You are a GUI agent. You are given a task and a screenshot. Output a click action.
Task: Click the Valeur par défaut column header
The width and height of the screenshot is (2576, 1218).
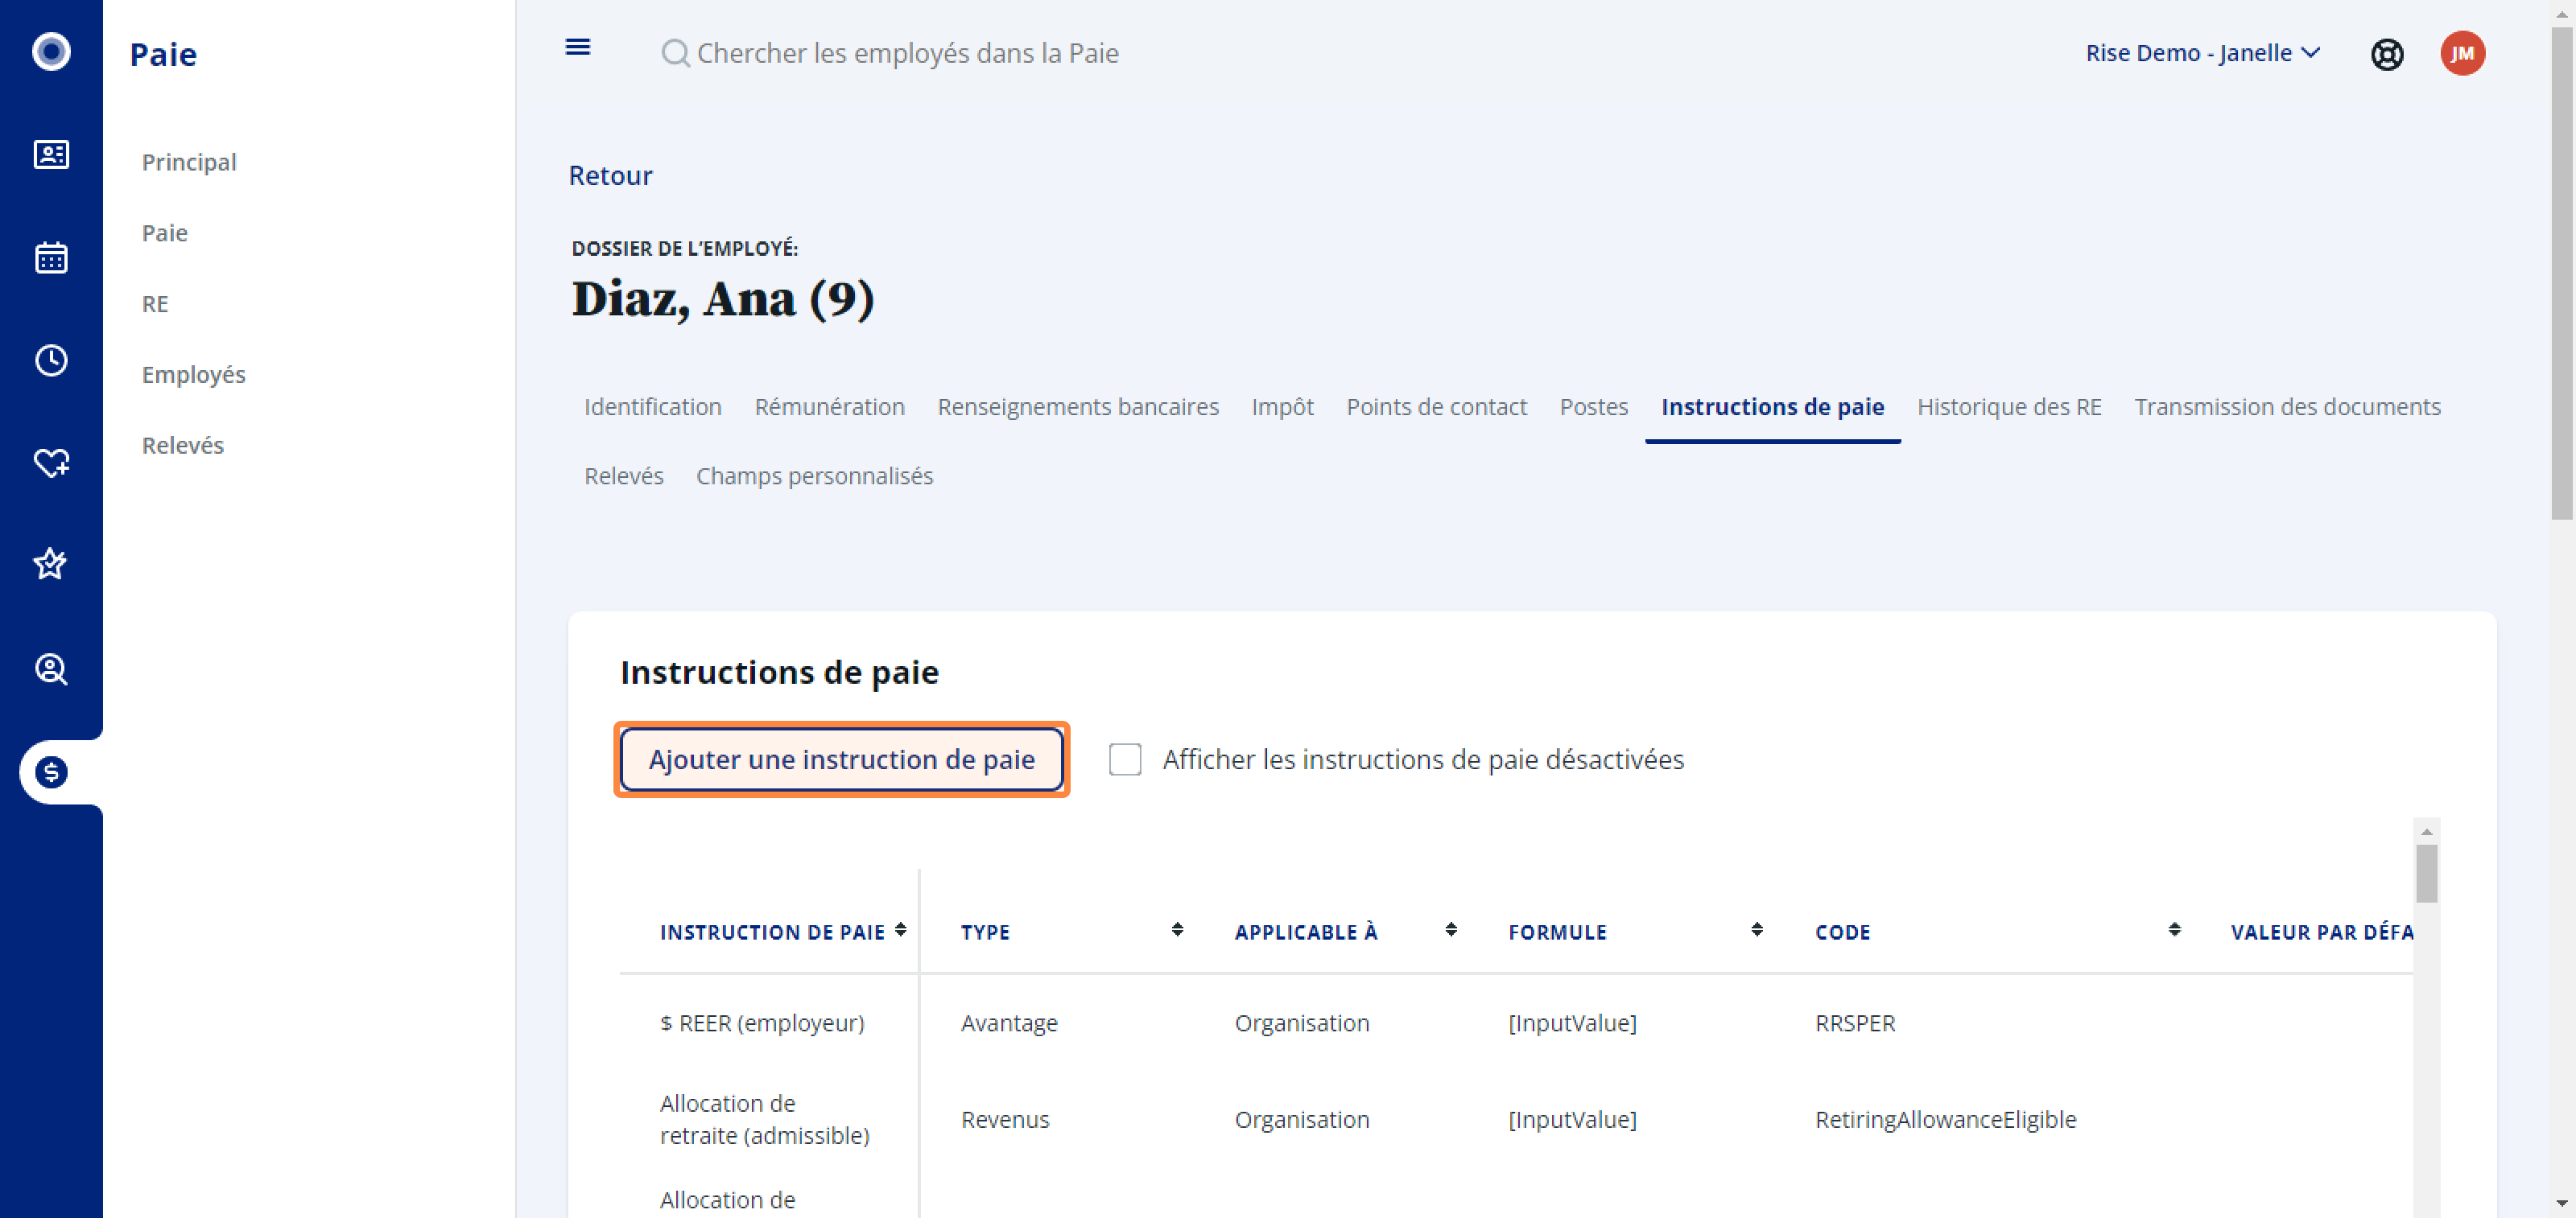2321,932
